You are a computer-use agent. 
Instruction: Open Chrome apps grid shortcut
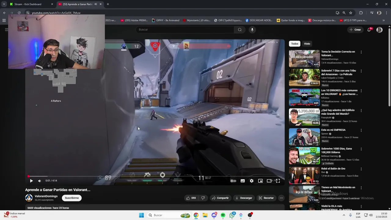coord(4,20)
